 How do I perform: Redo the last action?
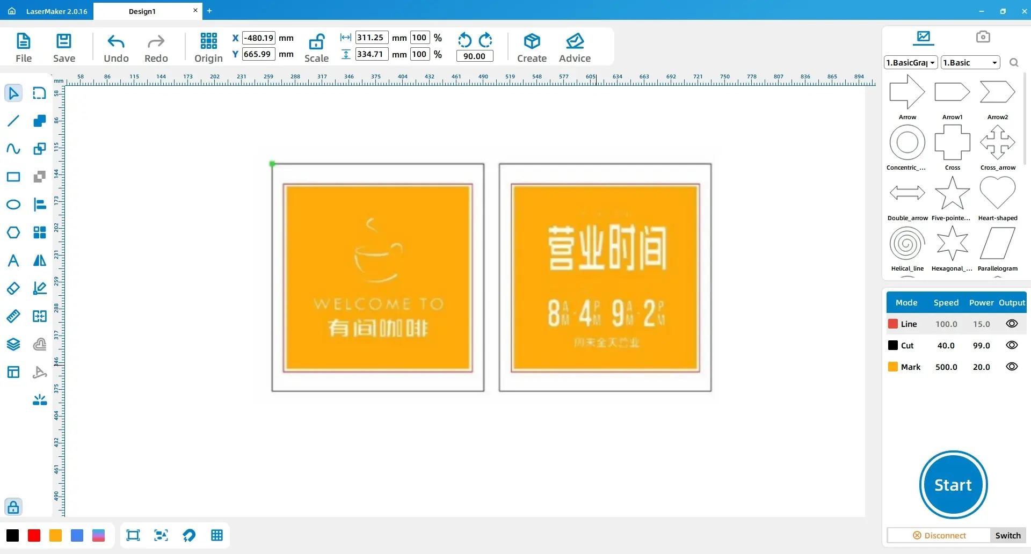156,47
